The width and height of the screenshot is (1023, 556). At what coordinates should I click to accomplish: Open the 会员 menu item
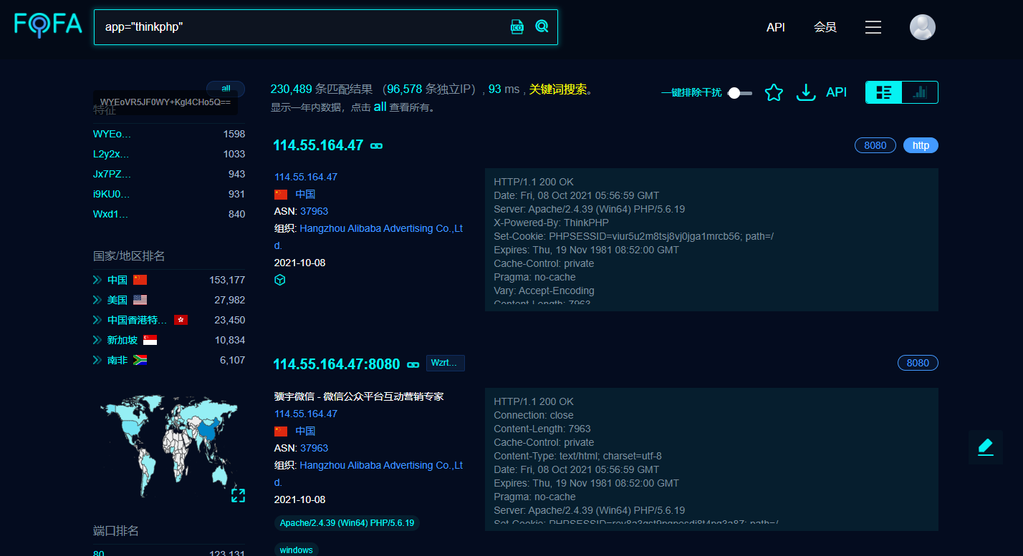click(825, 27)
